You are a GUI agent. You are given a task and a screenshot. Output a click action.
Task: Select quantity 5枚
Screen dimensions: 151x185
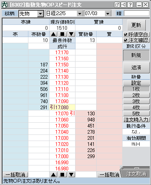coord(136,114)
